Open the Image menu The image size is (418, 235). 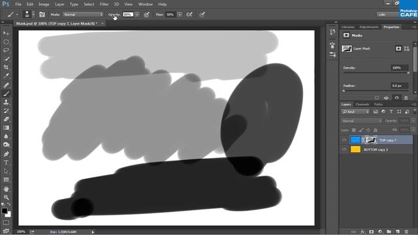tap(44, 5)
